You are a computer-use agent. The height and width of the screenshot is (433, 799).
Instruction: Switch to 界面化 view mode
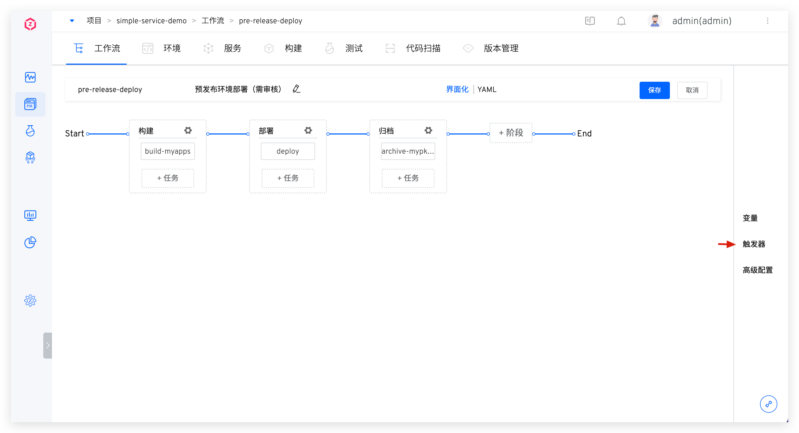[457, 90]
